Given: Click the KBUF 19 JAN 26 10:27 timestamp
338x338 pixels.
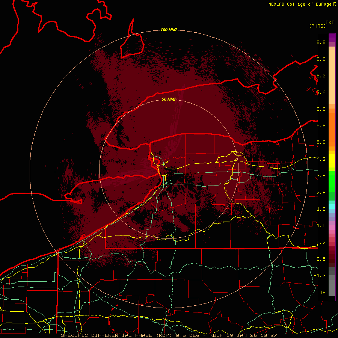Looking at the screenshot, I should (x=243, y=335).
